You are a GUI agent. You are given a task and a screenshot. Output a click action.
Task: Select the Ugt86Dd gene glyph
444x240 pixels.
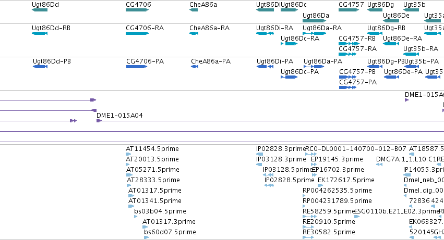click(x=40, y=10)
